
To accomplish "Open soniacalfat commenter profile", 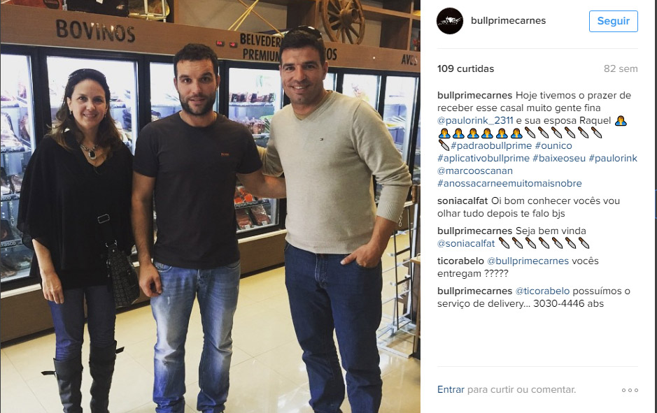I will (x=462, y=201).
